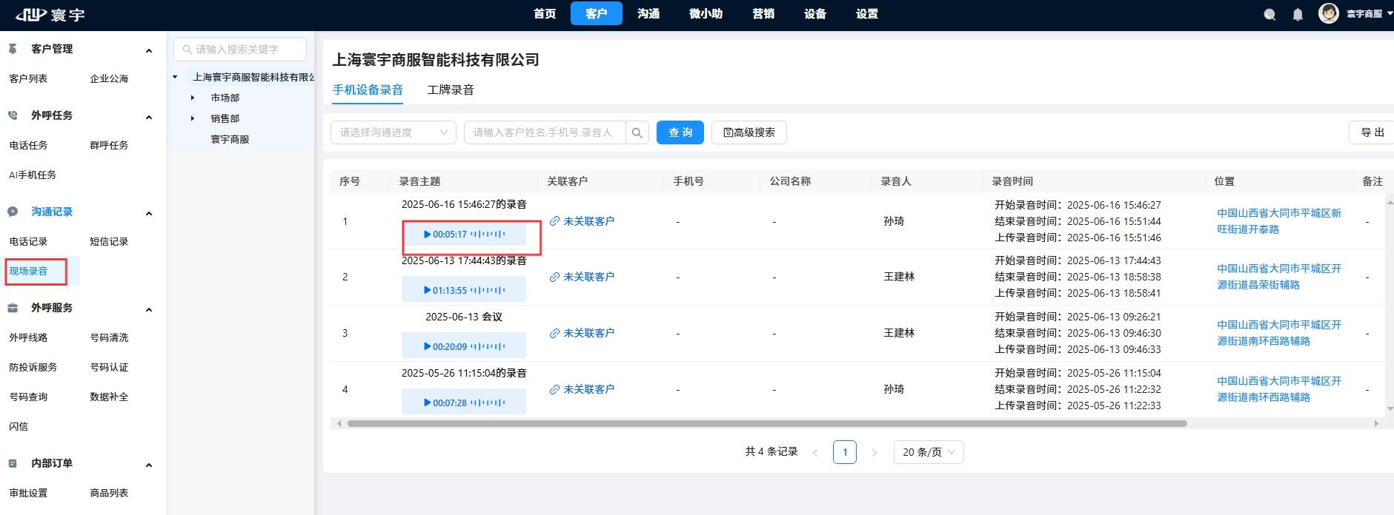Play the 01:13:55 recording
Image resolution: width=1394 pixels, height=515 pixels.
pos(428,290)
